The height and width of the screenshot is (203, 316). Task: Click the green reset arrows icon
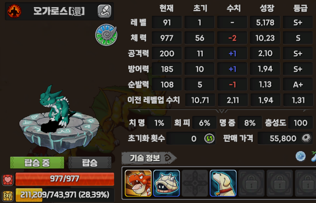(209, 139)
